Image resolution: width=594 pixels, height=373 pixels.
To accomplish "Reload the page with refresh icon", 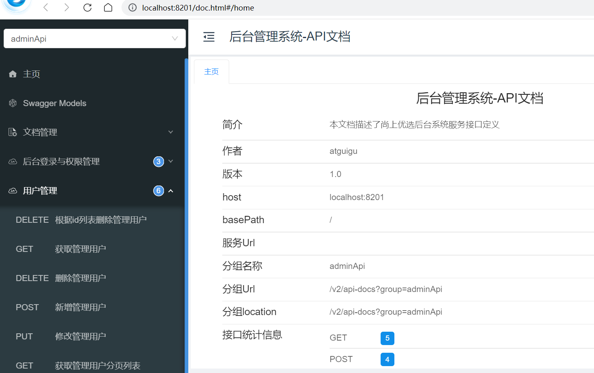I will click(87, 8).
